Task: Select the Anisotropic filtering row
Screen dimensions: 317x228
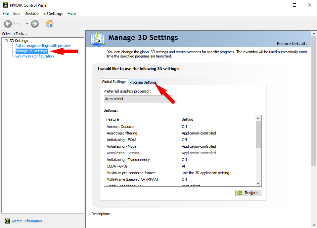Action: [x=180, y=133]
